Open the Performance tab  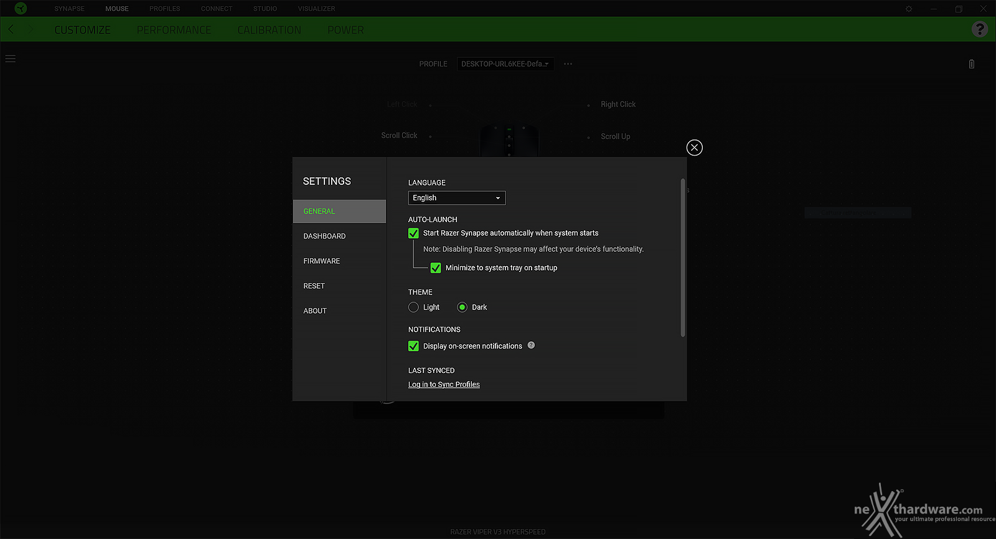174,30
